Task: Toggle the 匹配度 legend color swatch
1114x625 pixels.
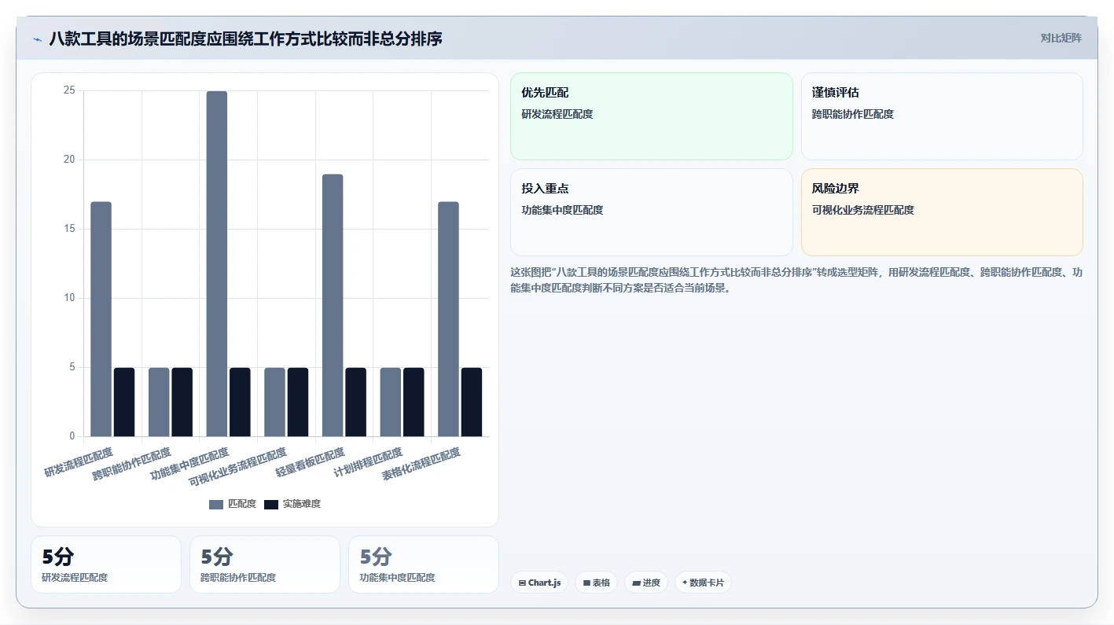Action: tap(216, 504)
